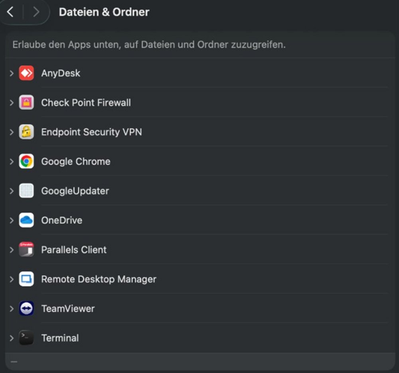This screenshot has width=399, height=373.
Task: Expand the TeamViewer disclosure chevron
Action: tap(12, 309)
